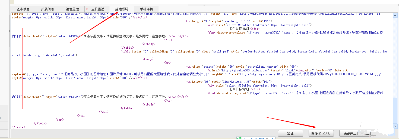Switch to the 基本信息 tab
This screenshot has width=399, height=139.
[x=23, y=9]
